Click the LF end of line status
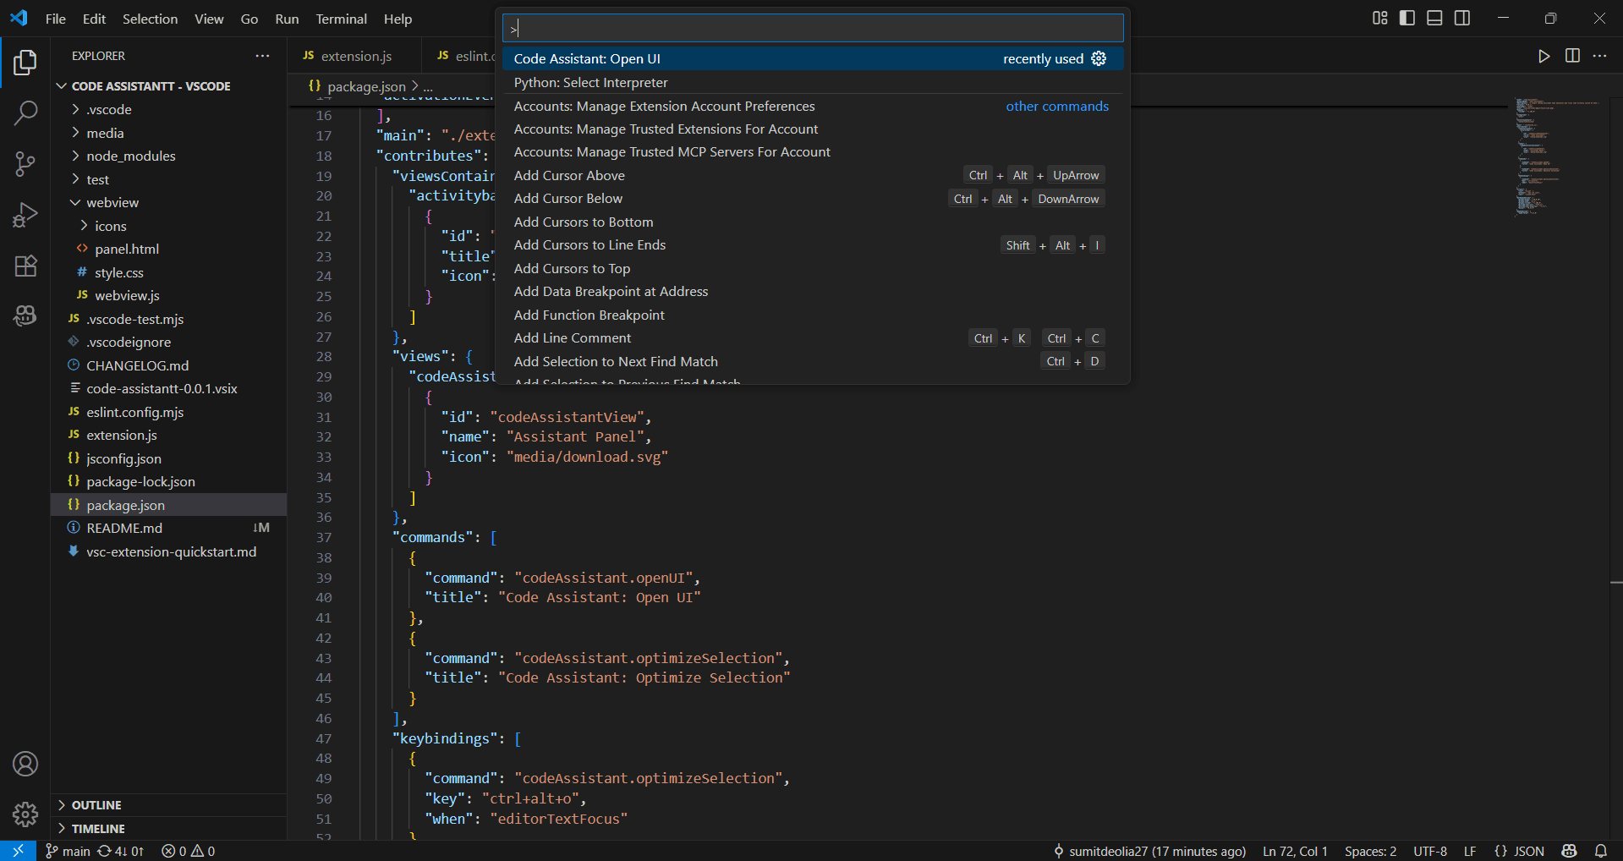The height and width of the screenshot is (861, 1623). coord(1470,851)
